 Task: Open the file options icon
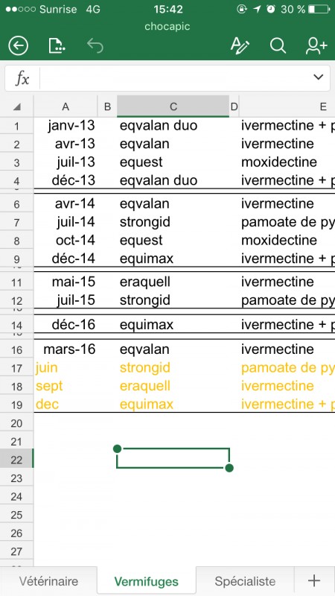[57, 45]
